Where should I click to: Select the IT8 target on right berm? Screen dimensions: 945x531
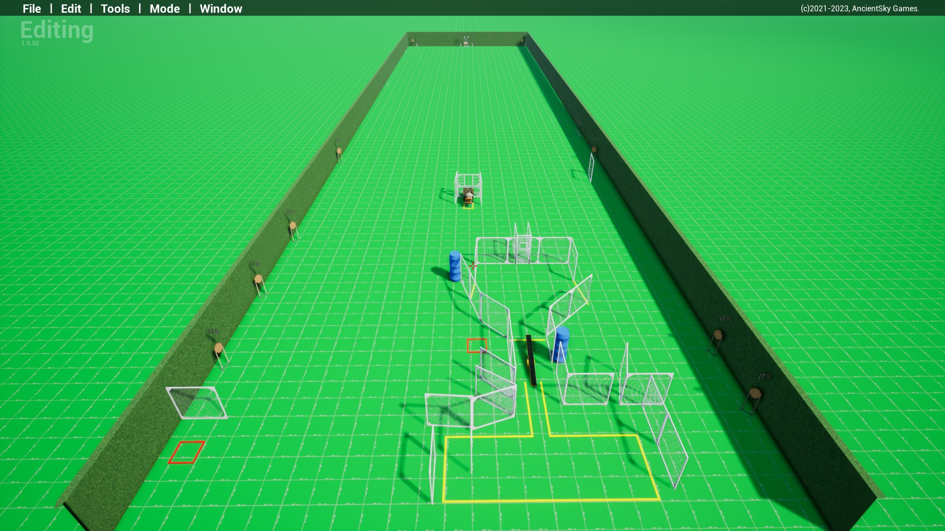(718, 335)
